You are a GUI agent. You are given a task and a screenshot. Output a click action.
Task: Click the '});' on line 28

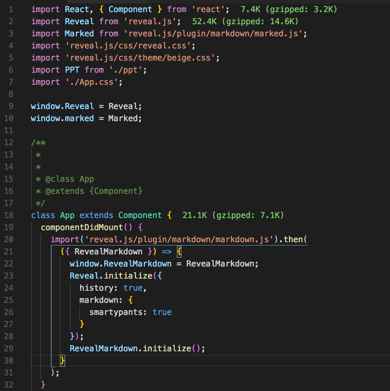pyautogui.click(x=77, y=336)
